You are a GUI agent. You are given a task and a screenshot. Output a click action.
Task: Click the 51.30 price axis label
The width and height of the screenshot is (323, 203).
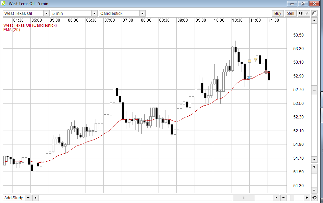[298, 186]
